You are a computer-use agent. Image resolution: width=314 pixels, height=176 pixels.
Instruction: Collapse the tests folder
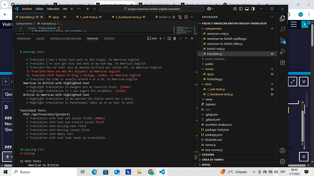(208, 84)
